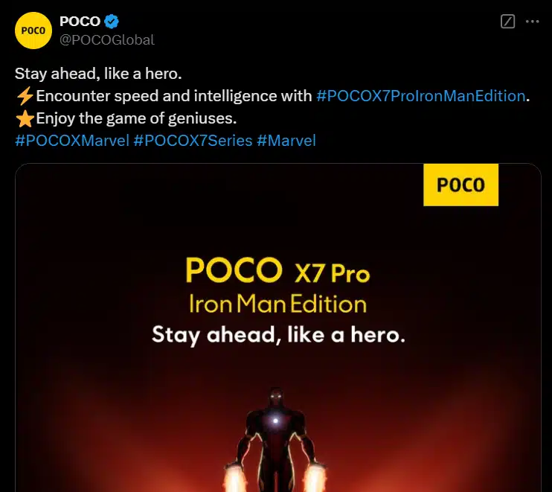Click the yellow POCO logo badge in image
The image size is (552, 492).
[460, 185]
